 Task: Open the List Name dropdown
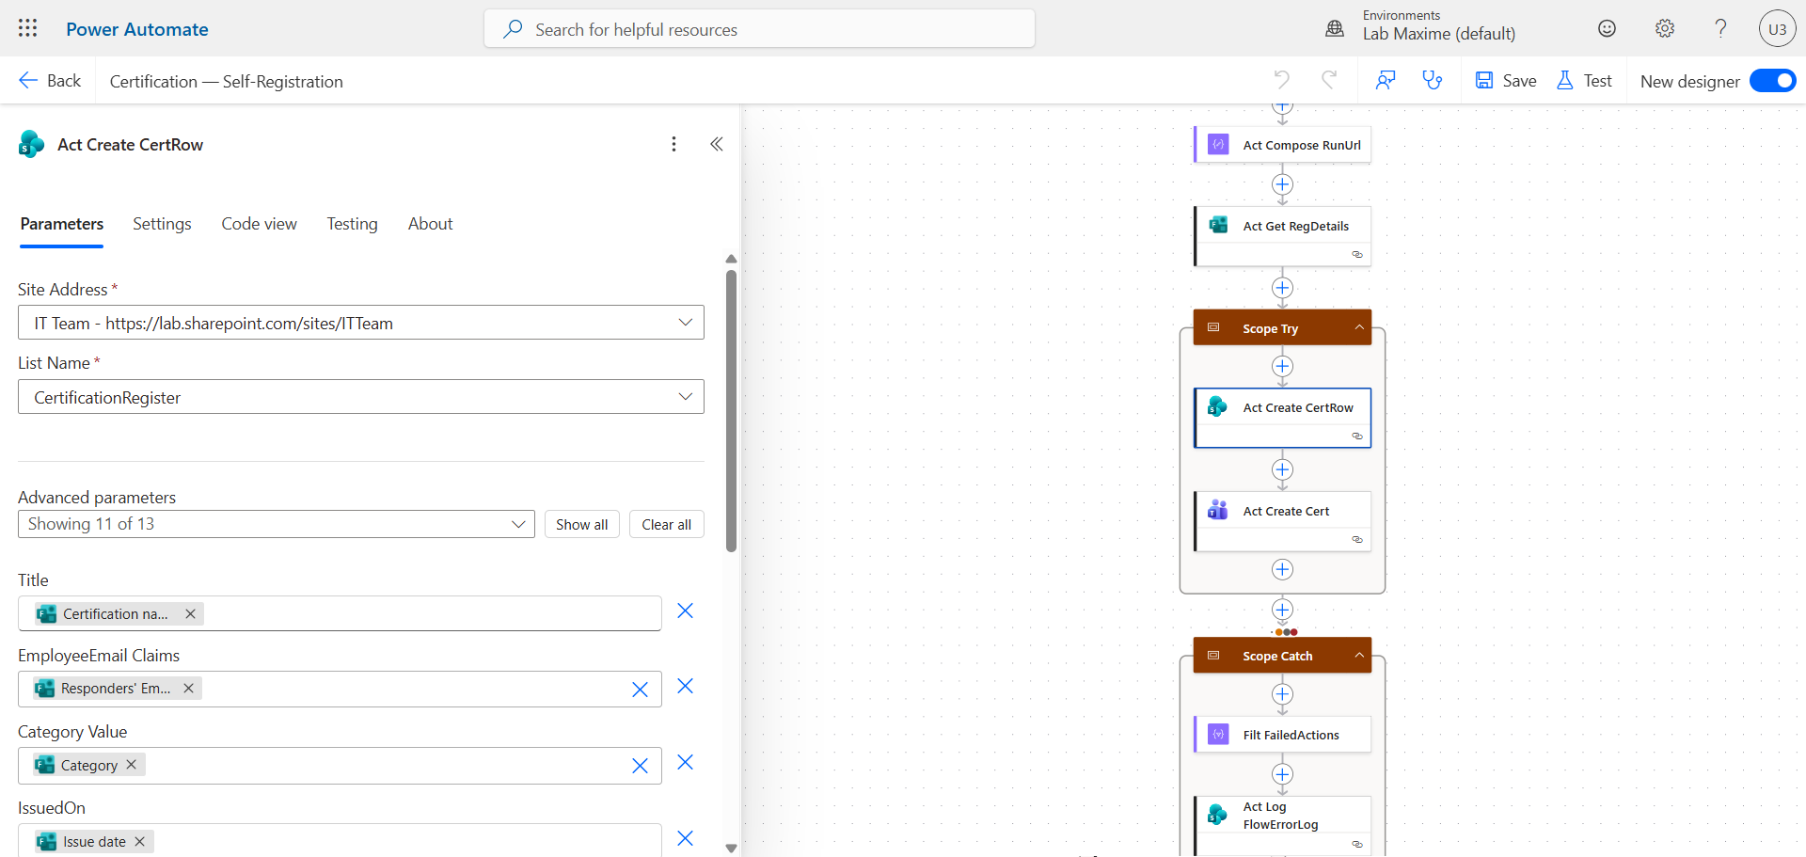click(x=361, y=397)
